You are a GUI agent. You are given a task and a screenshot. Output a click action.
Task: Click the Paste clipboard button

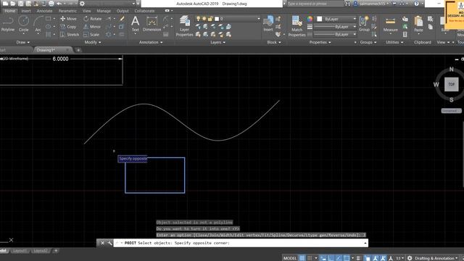click(x=418, y=24)
